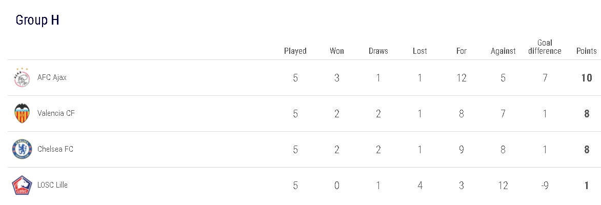601x205 pixels.
Task: Click the Valencia CF bat crest
Action: point(22,113)
